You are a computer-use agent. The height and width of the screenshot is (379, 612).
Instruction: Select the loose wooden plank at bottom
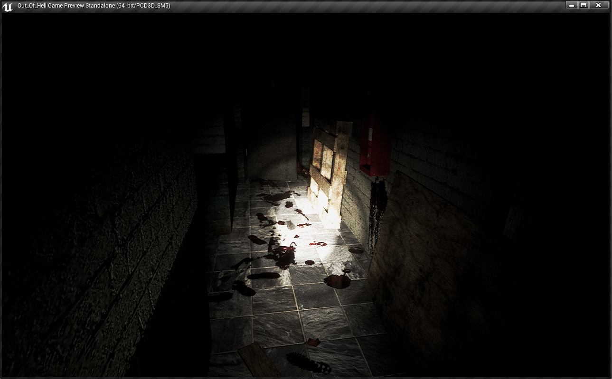click(x=259, y=360)
